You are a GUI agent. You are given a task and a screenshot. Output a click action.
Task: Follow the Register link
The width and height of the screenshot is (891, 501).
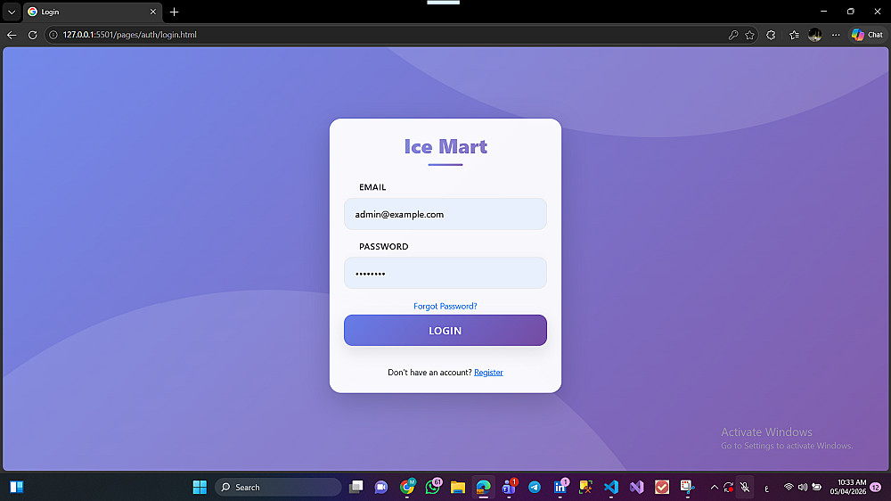coord(488,373)
